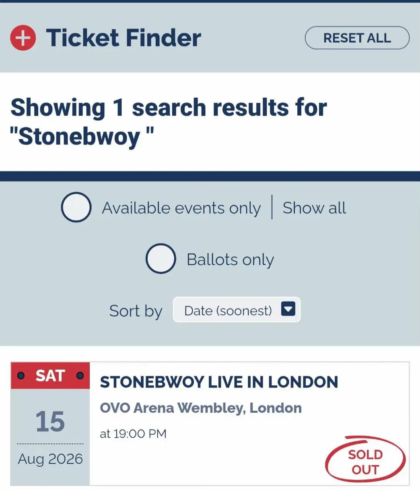Expand Ticket Finder with red plus icon
The width and height of the screenshot is (420, 490).
point(23,38)
